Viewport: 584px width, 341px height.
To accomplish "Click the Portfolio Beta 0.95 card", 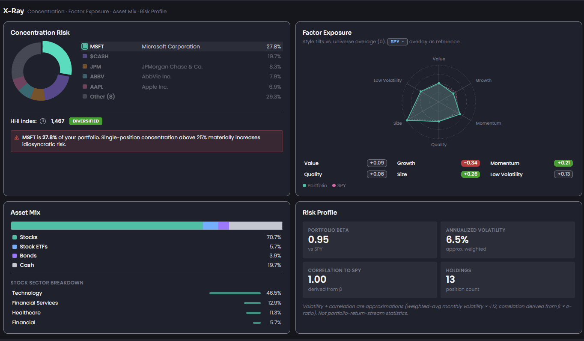I will pyautogui.click(x=370, y=240).
